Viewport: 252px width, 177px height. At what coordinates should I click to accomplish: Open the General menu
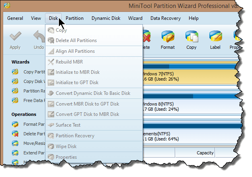point(15,18)
